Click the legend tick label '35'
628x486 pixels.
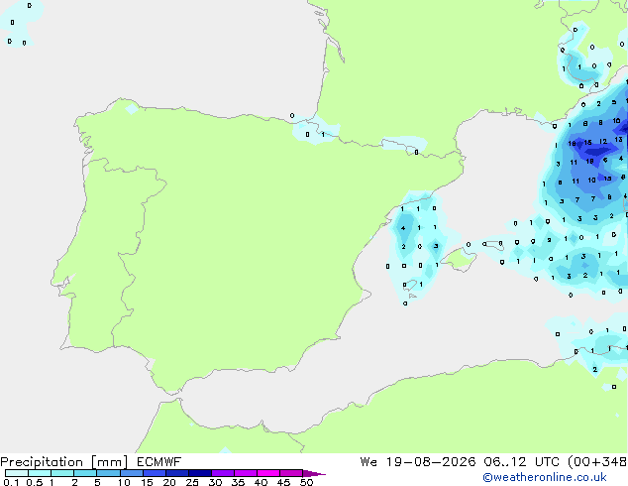tap(238, 482)
